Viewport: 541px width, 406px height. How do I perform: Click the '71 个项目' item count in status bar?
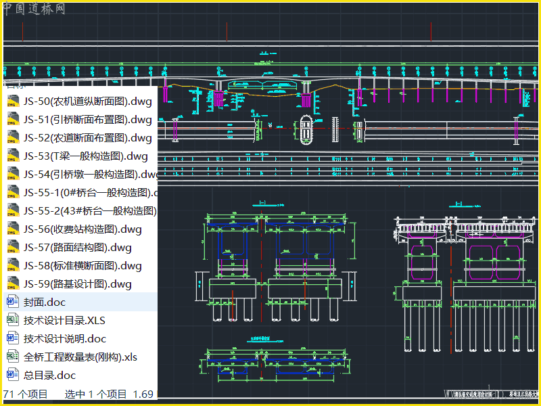(x=26, y=394)
